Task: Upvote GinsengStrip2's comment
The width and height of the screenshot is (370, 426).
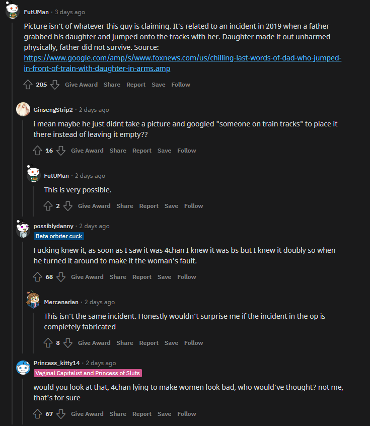Action: pyautogui.click(x=37, y=151)
